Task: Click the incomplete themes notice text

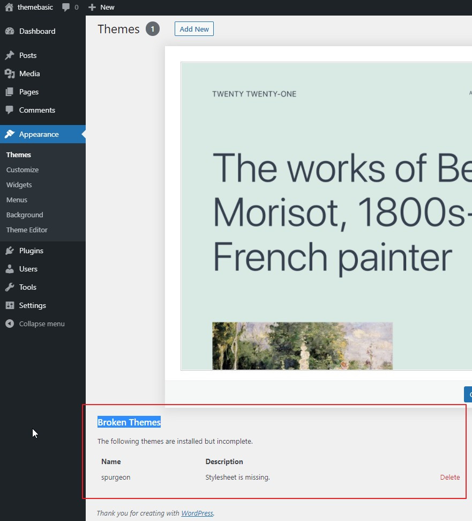Action: pos(175,441)
